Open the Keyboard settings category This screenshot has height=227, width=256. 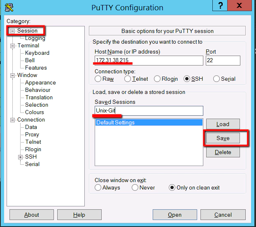37,53
